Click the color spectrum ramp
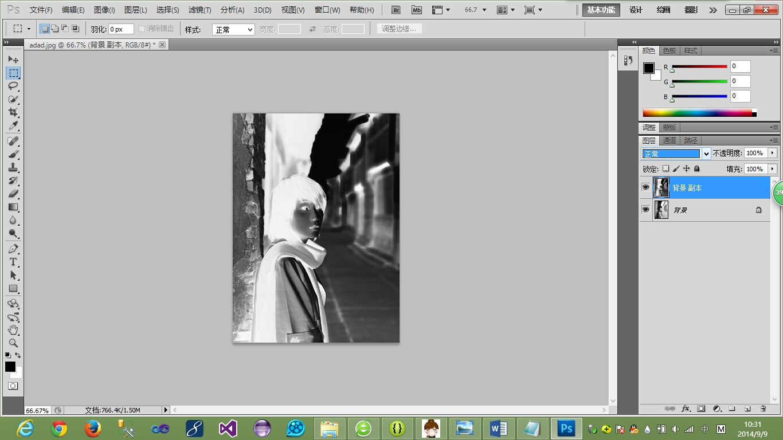The image size is (783, 440). click(699, 113)
